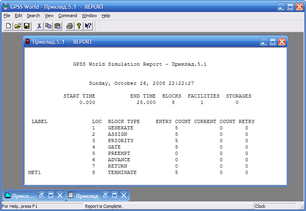The image size is (306, 211).
Task: Click the 'PRIORITY' block type row
Action: click(121, 141)
